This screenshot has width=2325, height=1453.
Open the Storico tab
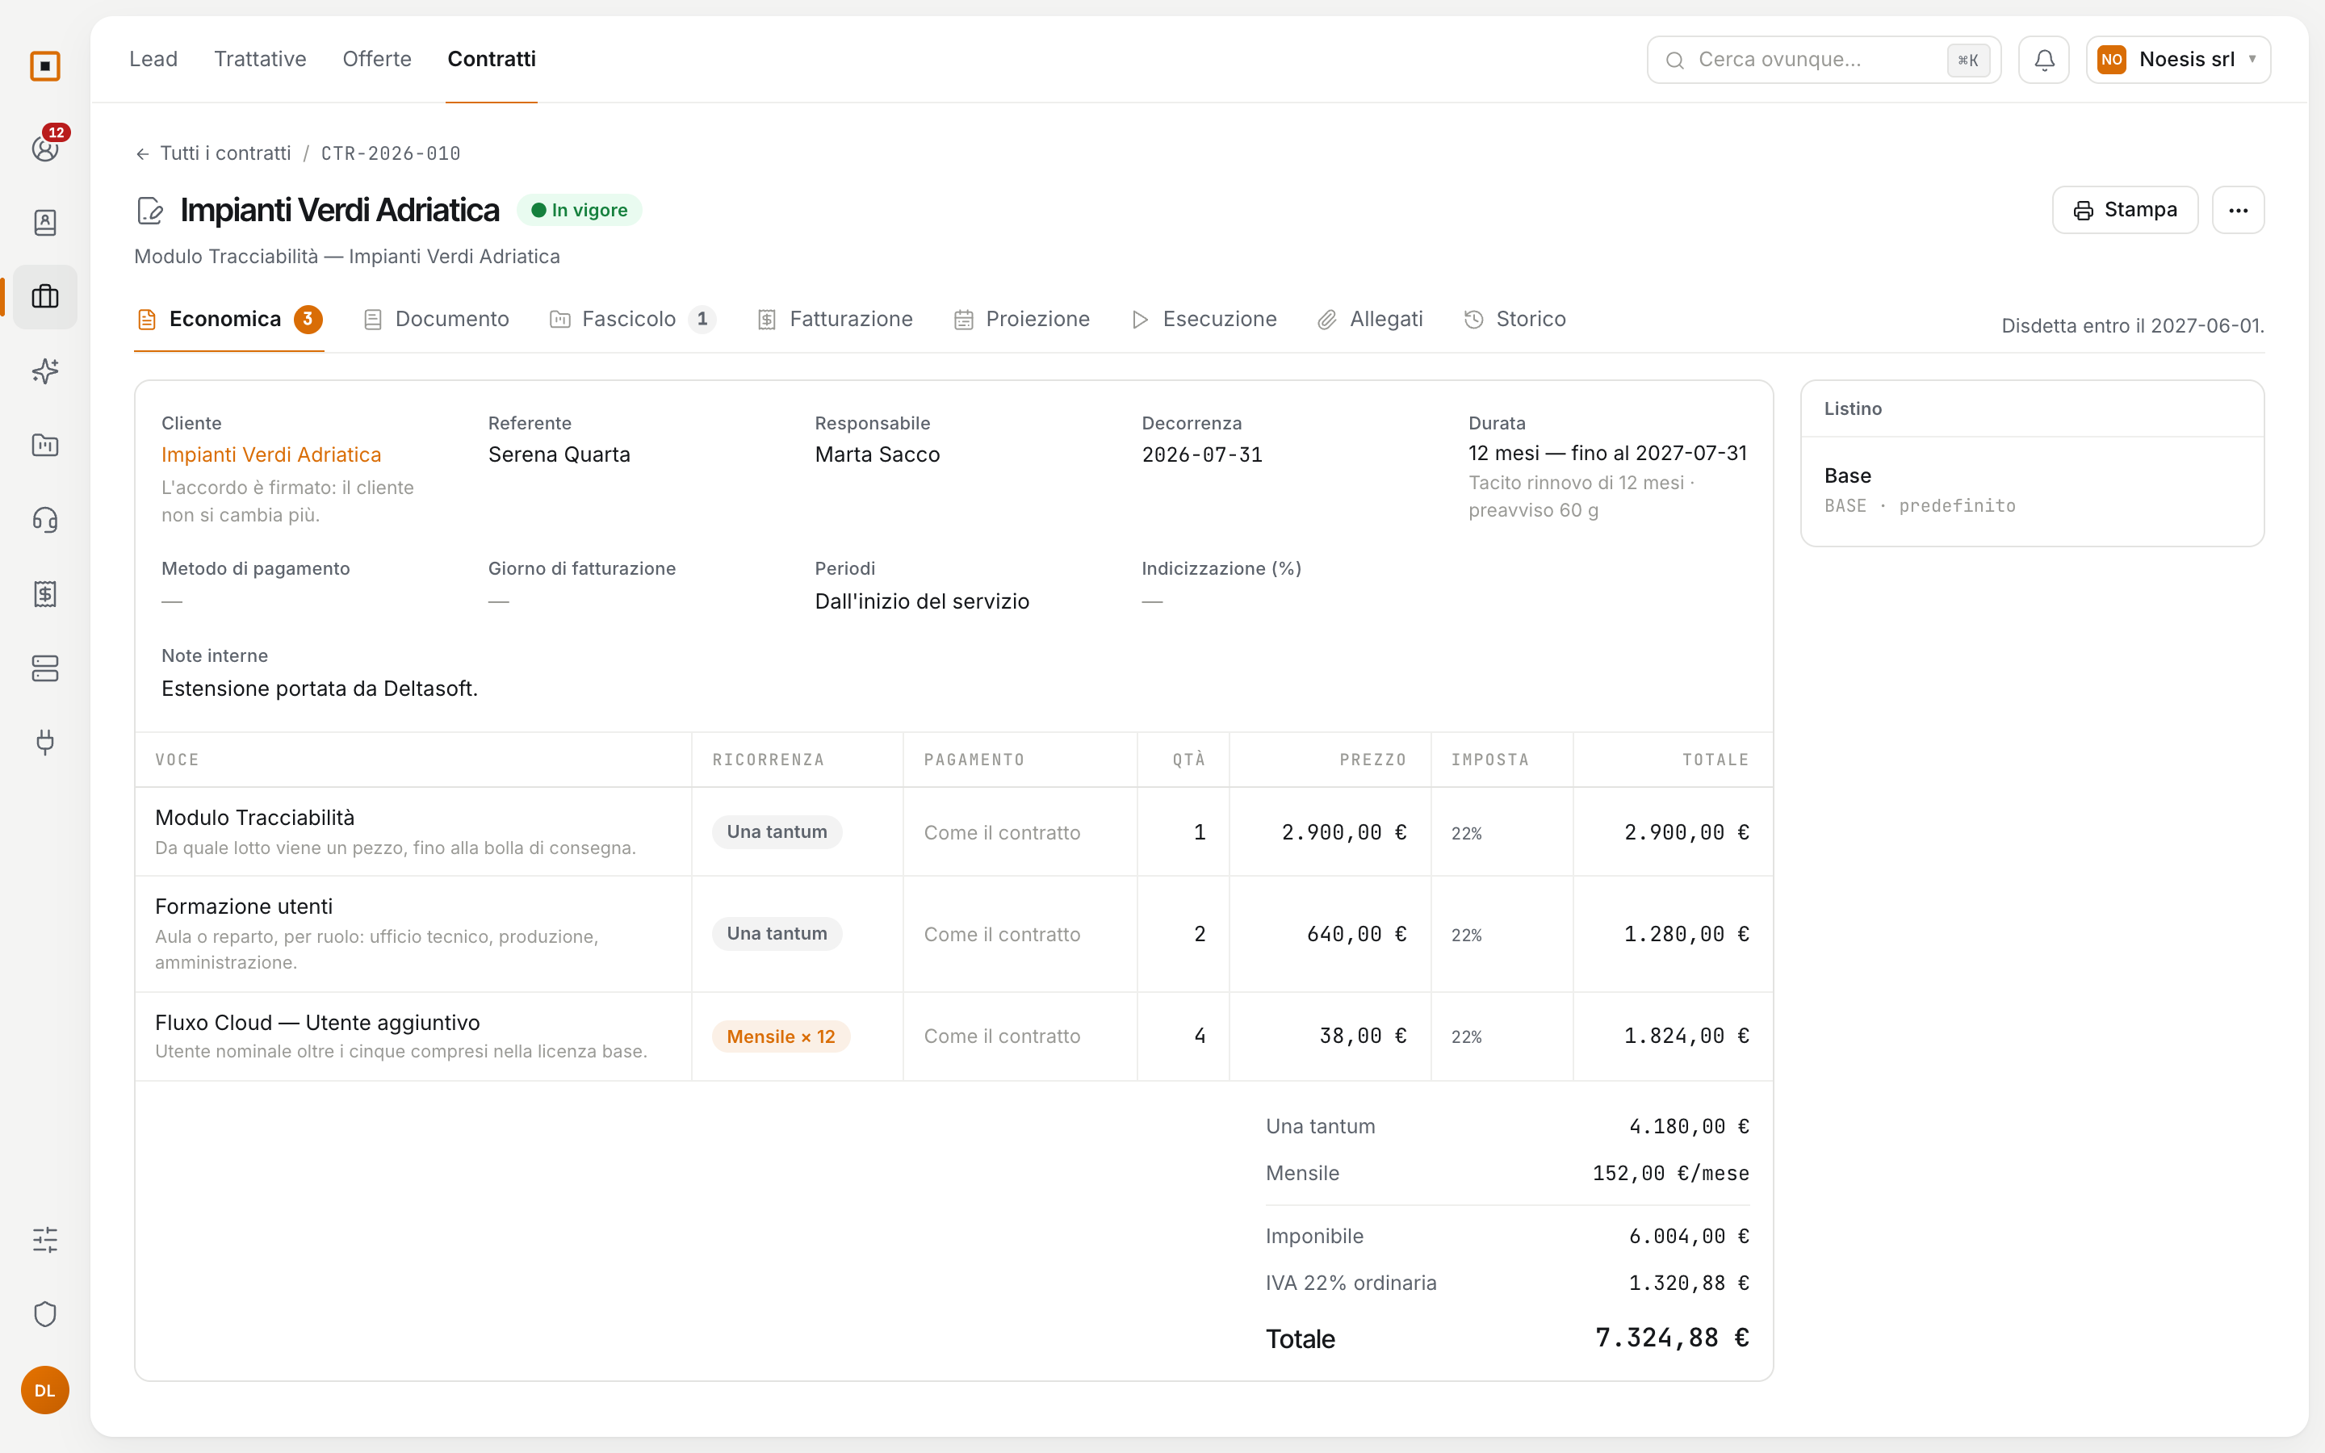click(x=1515, y=319)
